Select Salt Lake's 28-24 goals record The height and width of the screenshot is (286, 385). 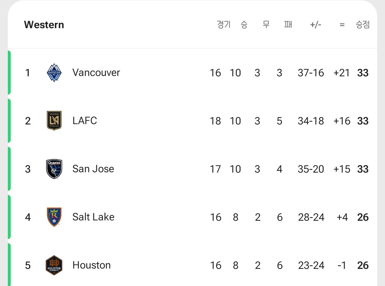(x=311, y=217)
